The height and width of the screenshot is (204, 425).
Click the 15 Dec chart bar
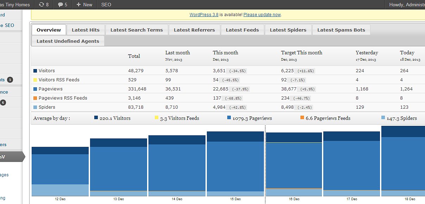click(x=235, y=165)
